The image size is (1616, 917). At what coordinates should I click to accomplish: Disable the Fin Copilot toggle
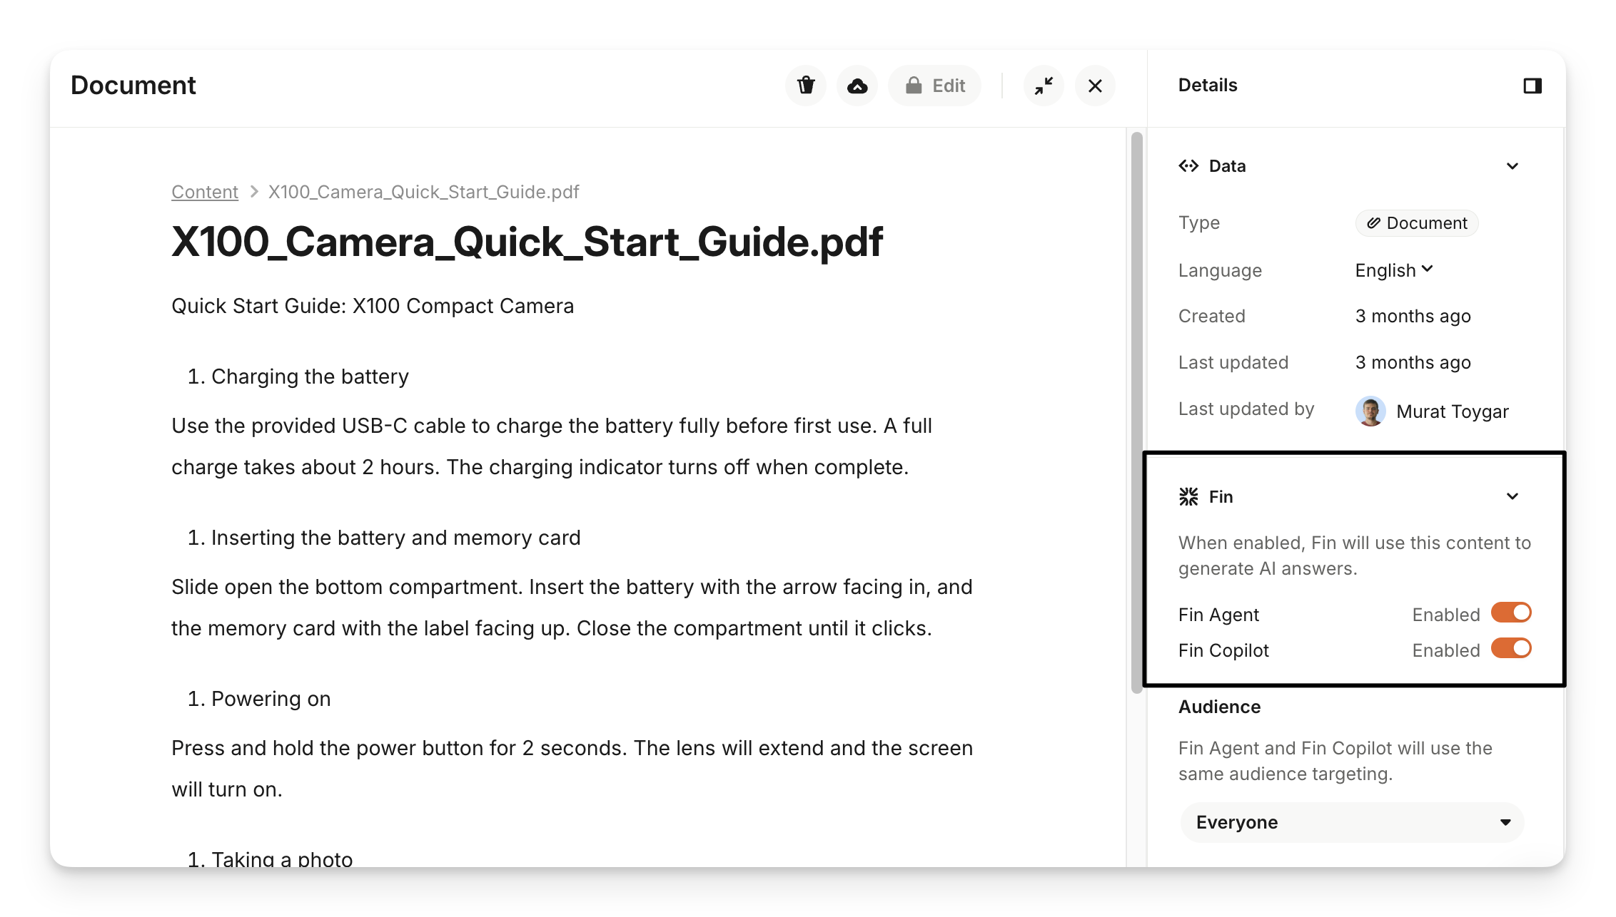click(x=1511, y=649)
